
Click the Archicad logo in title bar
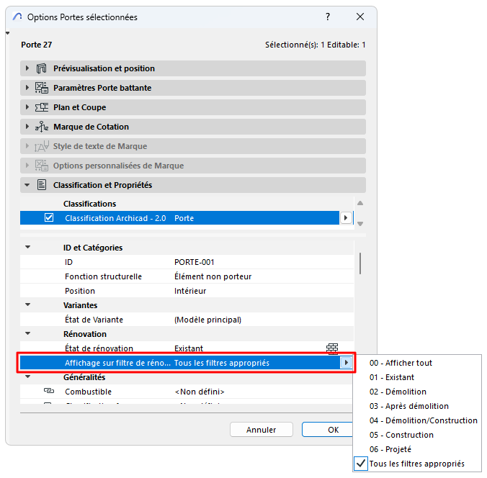pyautogui.click(x=17, y=17)
